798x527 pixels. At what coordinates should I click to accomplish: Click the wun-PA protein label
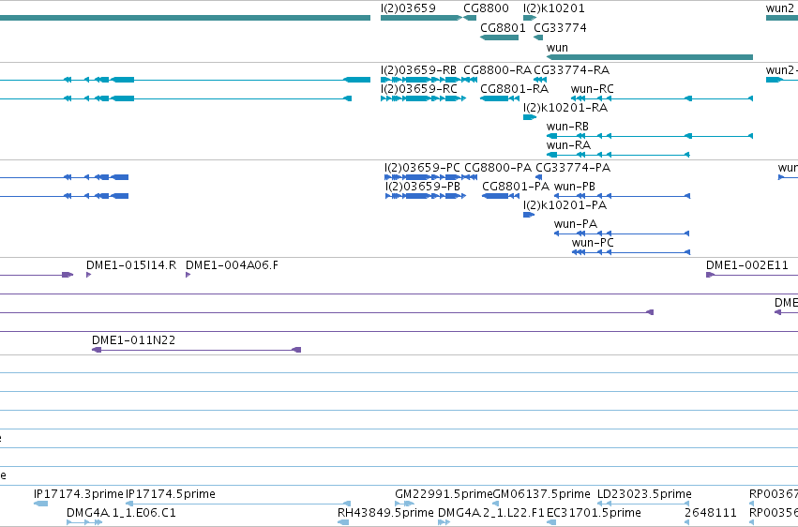(x=576, y=224)
